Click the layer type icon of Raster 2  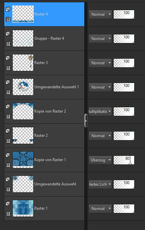[x=8, y=131]
